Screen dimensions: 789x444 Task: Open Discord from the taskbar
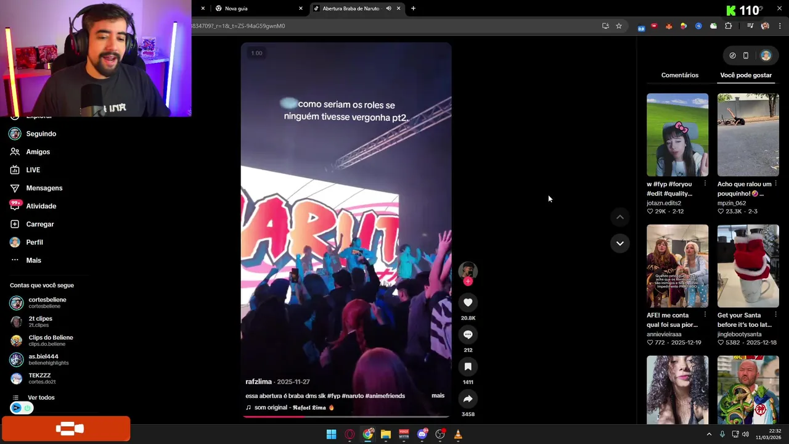tap(422, 434)
